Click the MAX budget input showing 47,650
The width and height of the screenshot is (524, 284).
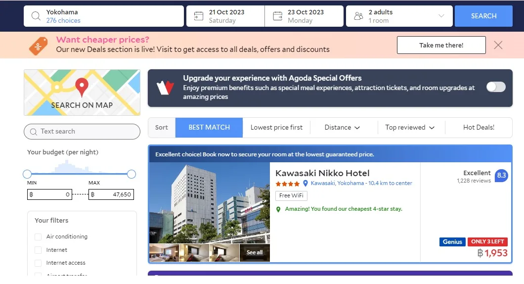[111, 194]
